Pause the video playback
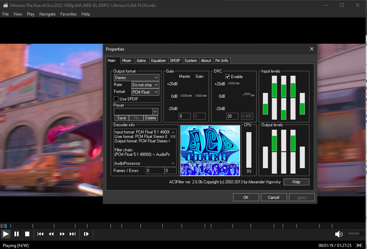 click(16, 234)
